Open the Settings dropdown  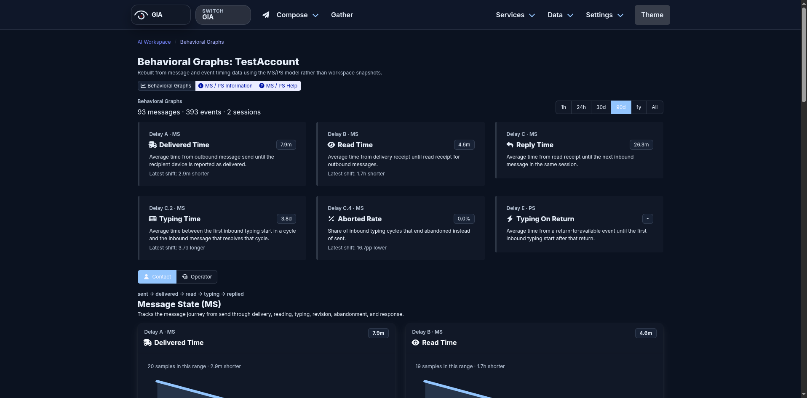click(x=604, y=15)
